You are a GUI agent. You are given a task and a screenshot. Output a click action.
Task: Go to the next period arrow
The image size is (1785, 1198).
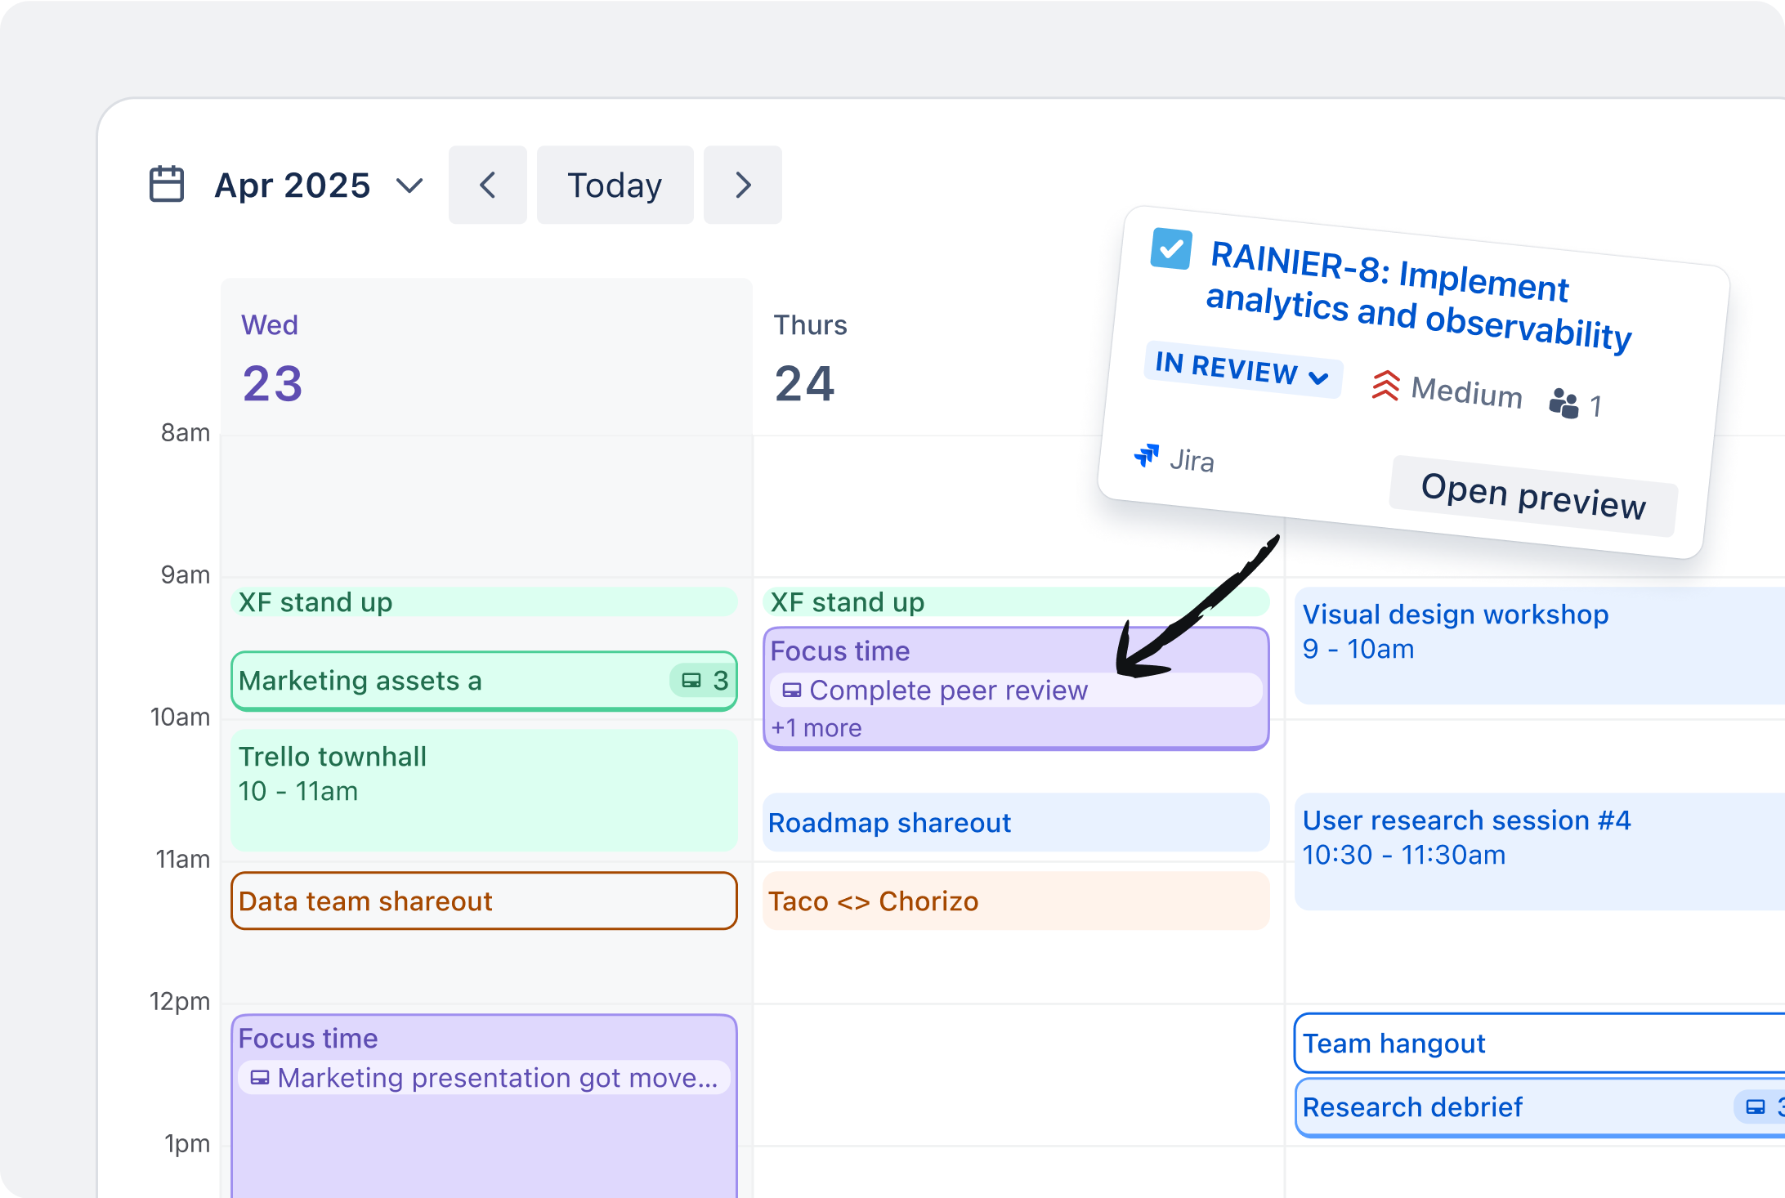click(x=742, y=185)
